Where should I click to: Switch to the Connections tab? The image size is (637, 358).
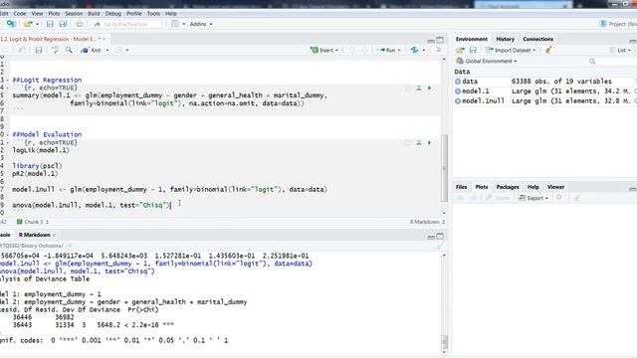click(537, 39)
